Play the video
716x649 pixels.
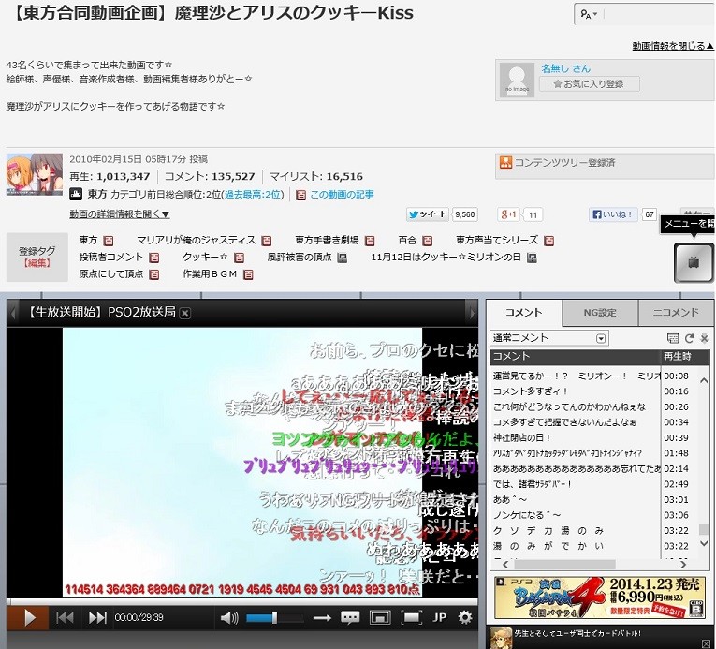(28, 618)
